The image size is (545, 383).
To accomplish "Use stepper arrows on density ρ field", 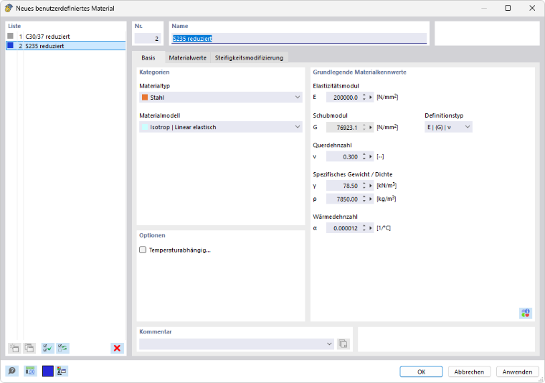I will click(364, 199).
